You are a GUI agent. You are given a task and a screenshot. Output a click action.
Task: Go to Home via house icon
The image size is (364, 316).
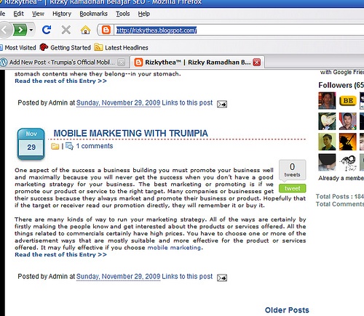(x=85, y=30)
